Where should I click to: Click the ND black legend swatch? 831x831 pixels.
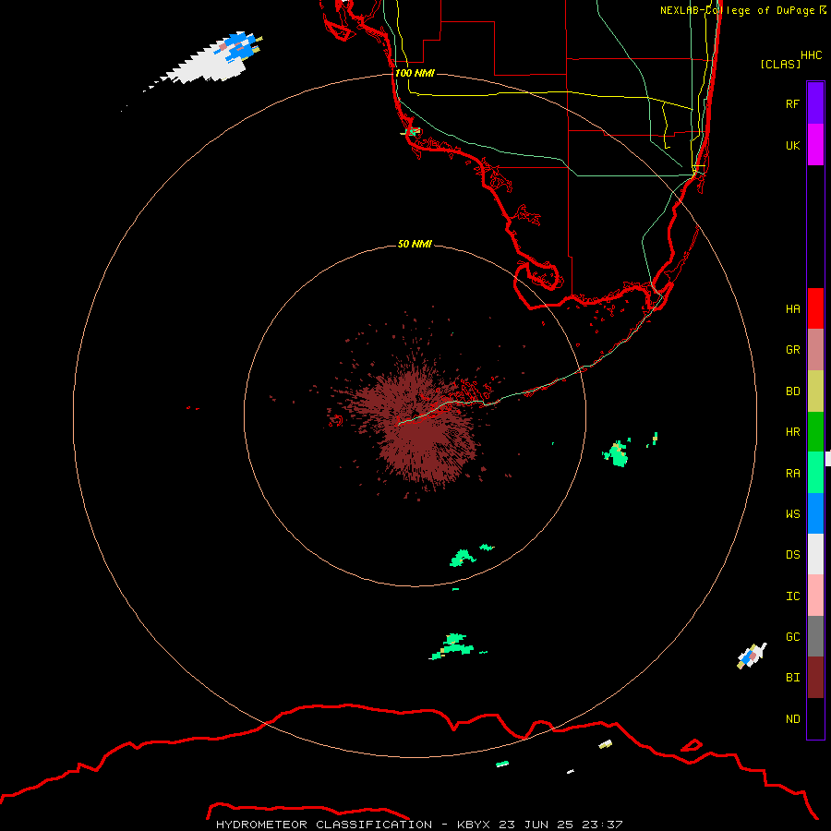[x=815, y=718]
